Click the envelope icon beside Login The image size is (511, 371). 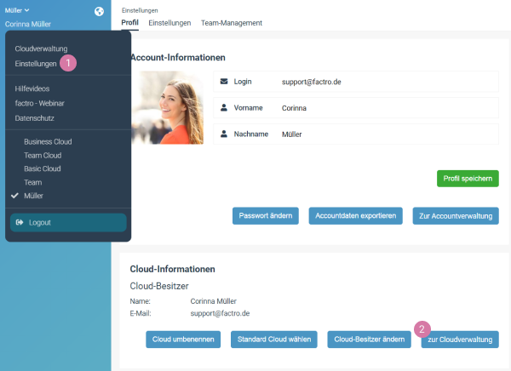224,82
